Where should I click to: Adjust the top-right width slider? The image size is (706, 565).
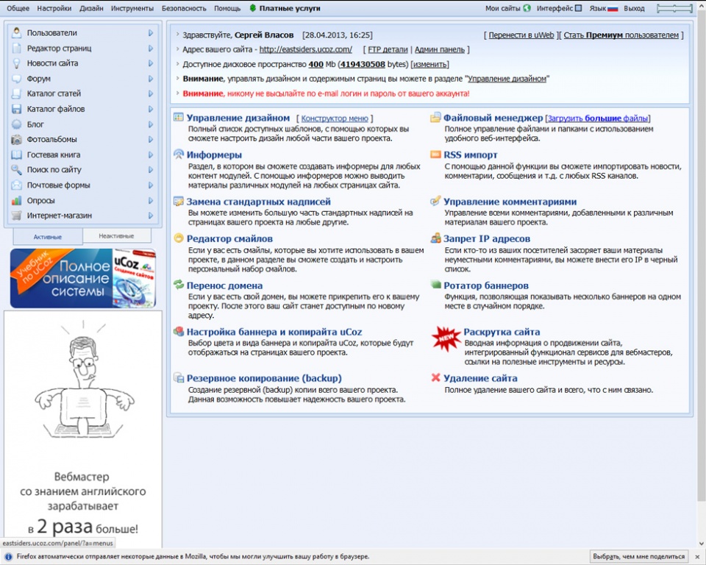[x=674, y=8]
